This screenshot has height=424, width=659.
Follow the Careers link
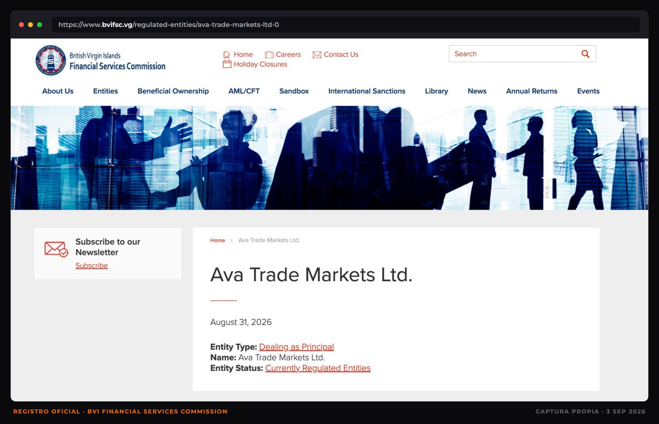288,54
